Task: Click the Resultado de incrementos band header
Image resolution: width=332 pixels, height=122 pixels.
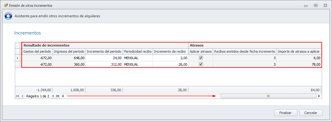Action: (x=105, y=45)
